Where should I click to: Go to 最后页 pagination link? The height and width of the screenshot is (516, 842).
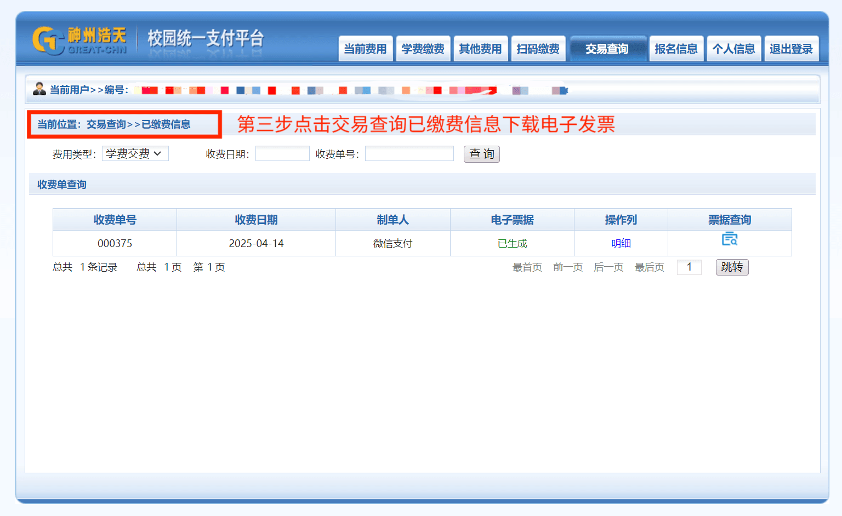point(649,267)
